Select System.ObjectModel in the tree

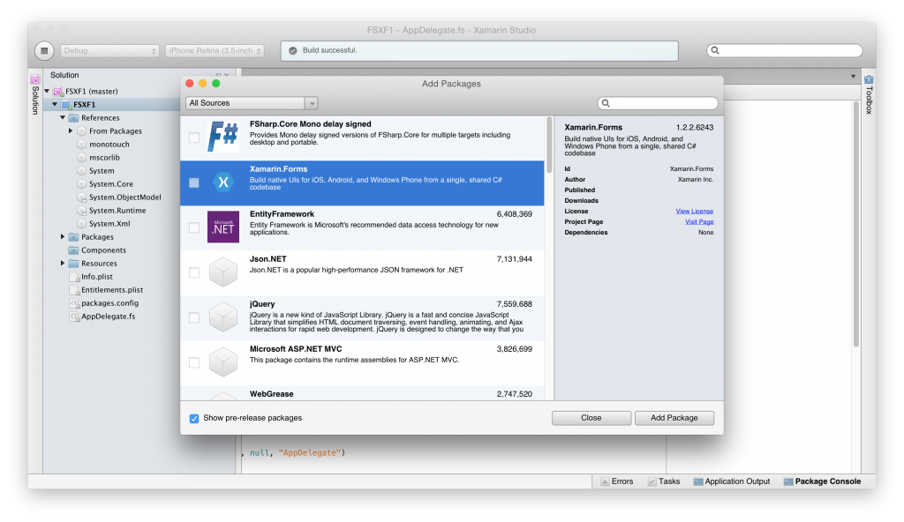click(125, 197)
